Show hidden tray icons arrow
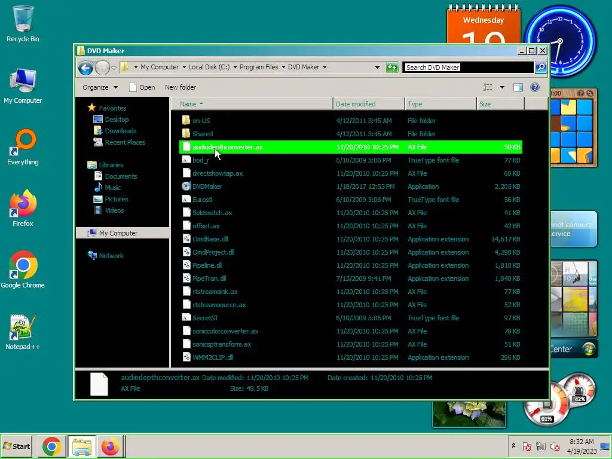 click(x=513, y=446)
